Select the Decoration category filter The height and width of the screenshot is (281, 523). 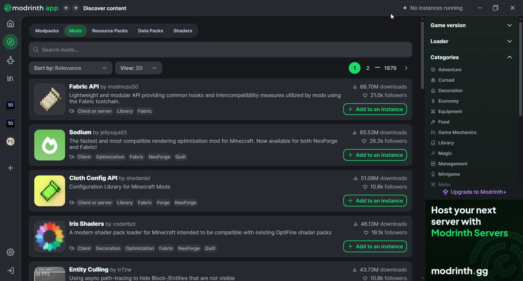tap(447, 91)
